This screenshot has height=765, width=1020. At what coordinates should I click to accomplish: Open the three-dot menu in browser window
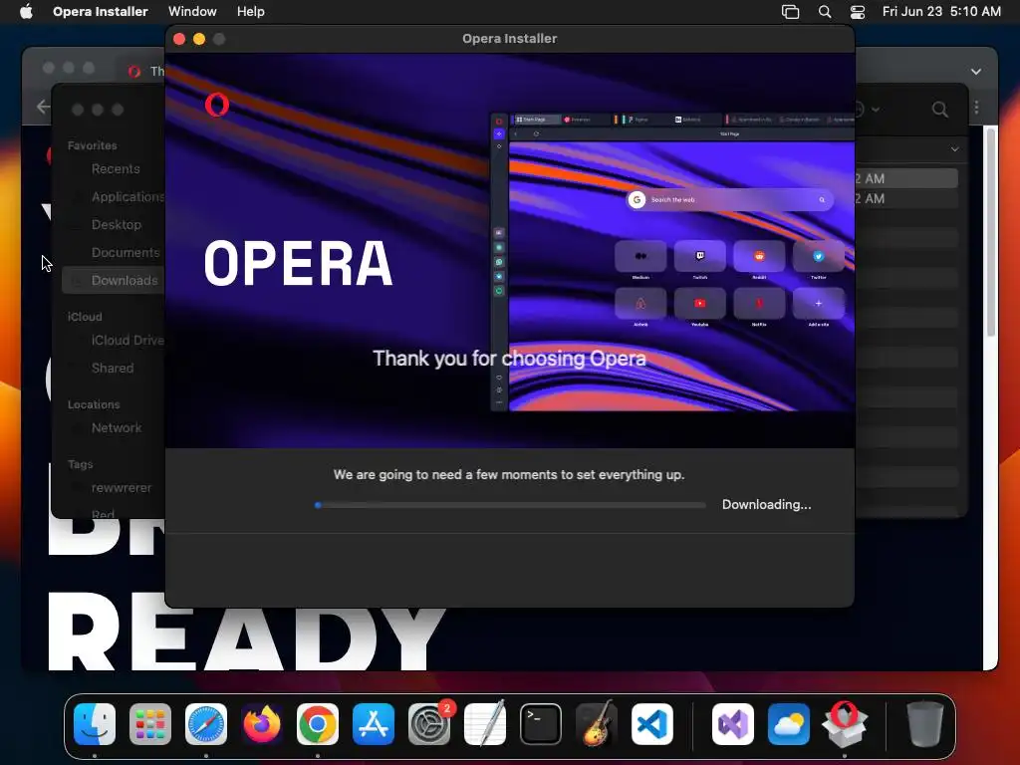tap(976, 108)
